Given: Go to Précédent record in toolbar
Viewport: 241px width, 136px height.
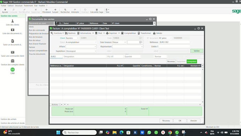Looking at the screenshot, I should click(46, 11).
